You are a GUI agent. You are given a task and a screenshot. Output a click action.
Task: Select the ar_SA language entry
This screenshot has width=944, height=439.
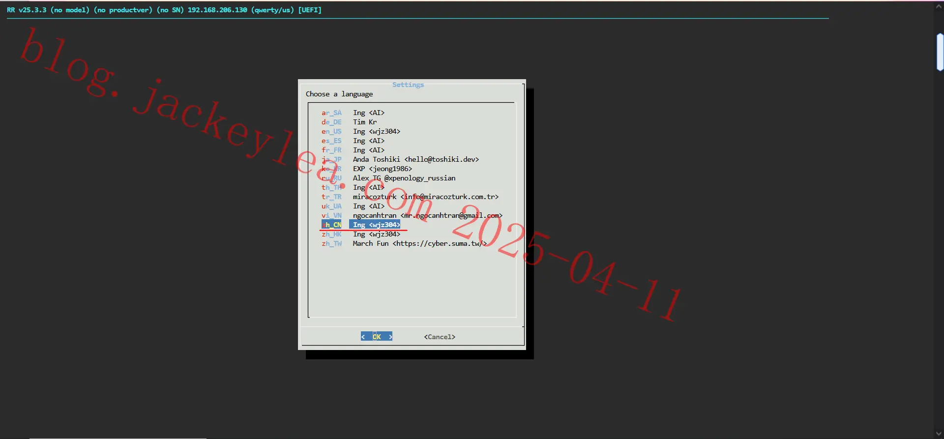(x=353, y=113)
